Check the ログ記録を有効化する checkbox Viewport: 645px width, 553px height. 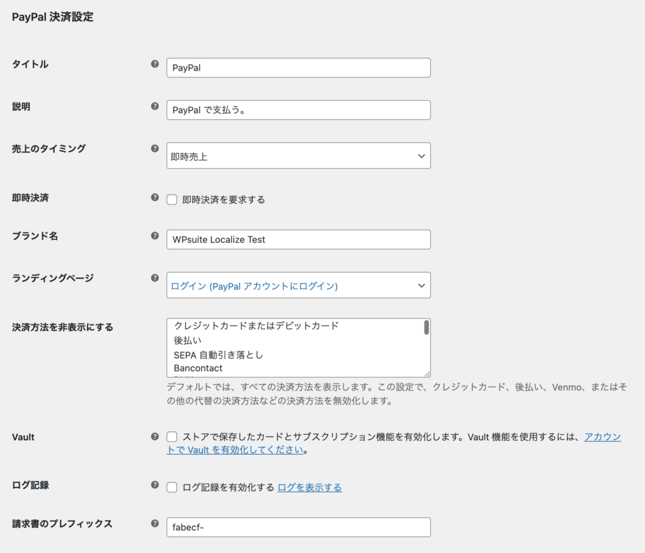click(x=172, y=487)
